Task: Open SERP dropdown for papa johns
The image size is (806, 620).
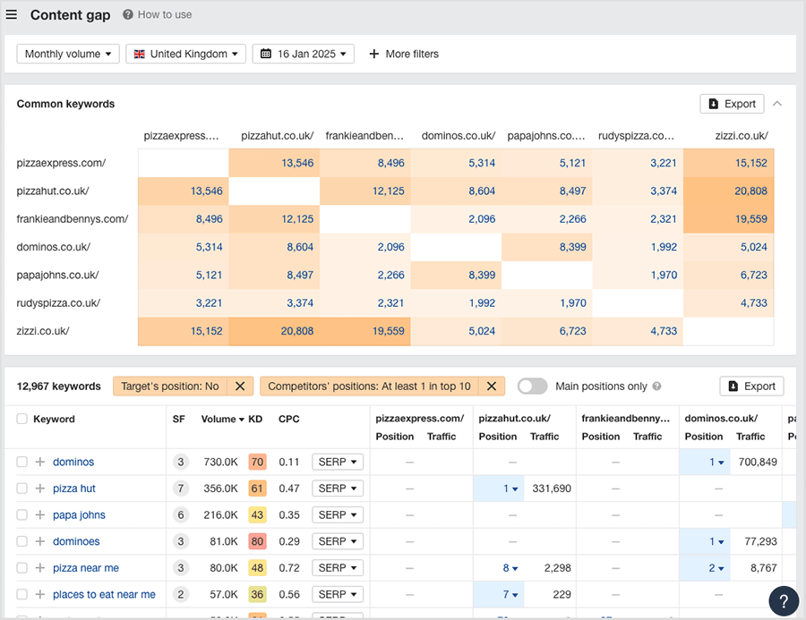Action: pyautogui.click(x=338, y=514)
